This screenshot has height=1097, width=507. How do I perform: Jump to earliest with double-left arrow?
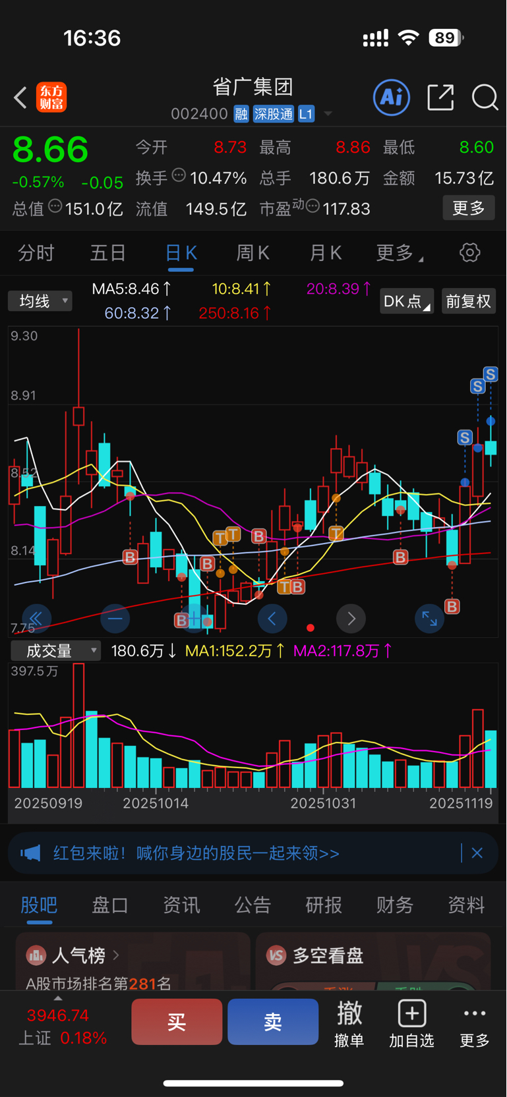coord(36,618)
